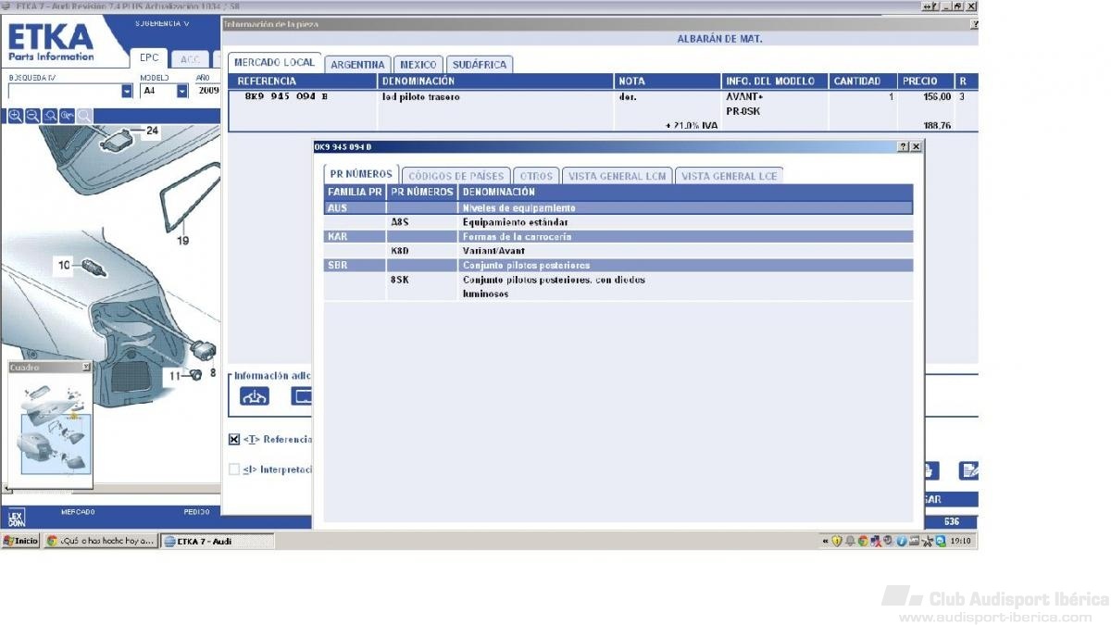Viewport: 1111px width, 625px height.
Task: Toggle the <T> Referencia checkbox
Action: tap(234, 440)
